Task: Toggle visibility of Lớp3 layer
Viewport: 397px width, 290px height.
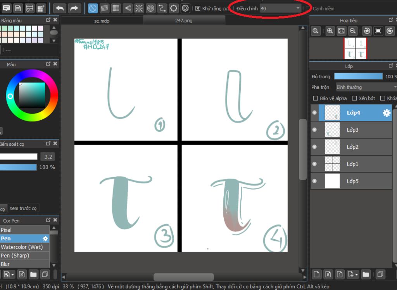Action: pyautogui.click(x=314, y=129)
